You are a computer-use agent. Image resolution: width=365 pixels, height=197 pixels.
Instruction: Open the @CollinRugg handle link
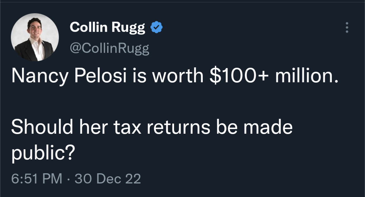pyautogui.click(x=109, y=49)
